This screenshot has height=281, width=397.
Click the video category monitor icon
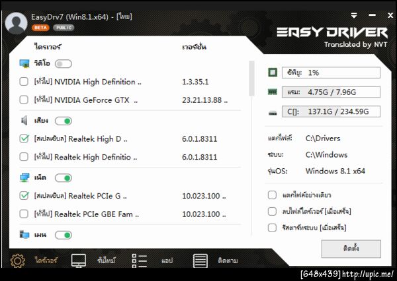24,63
